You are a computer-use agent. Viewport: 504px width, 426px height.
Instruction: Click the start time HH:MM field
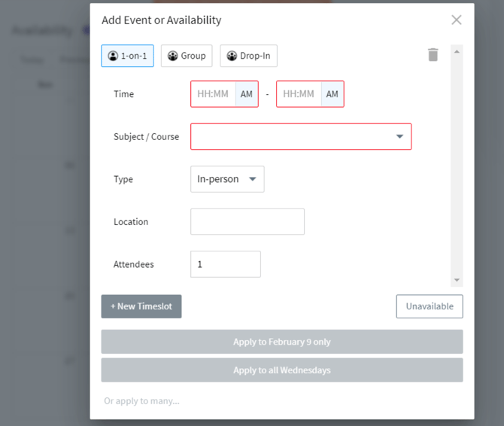point(214,94)
